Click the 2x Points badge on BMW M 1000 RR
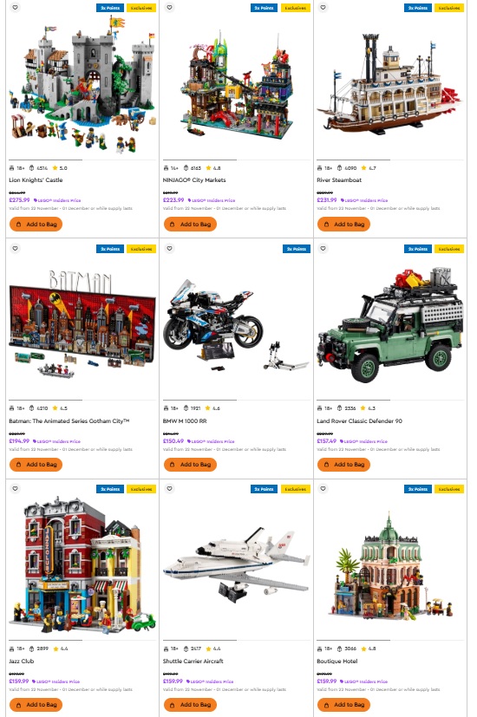Screen dimensions: 477x717 pos(297,249)
